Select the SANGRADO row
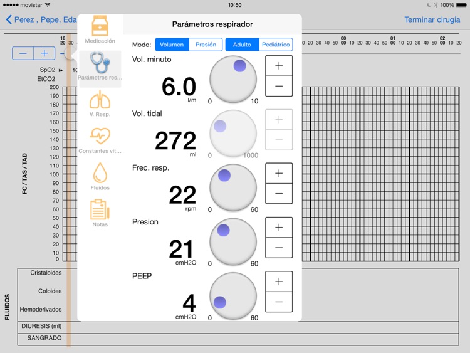The width and height of the screenshot is (470, 353). pos(238,339)
